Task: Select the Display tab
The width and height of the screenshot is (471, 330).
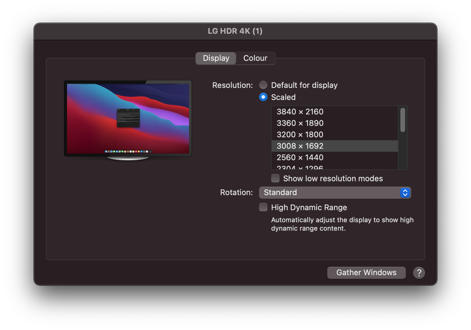Action: [x=216, y=58]
